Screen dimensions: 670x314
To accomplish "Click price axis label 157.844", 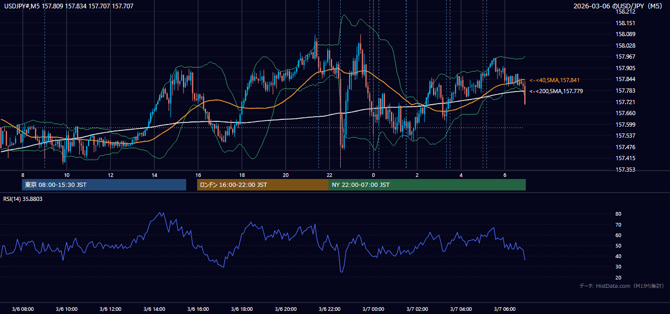I will click(x=626, y=80).
